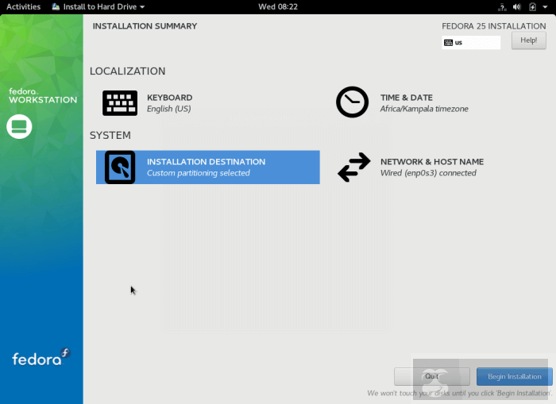Screen dimensions: 556x404
Task: Open the Keyboard layout settings icon
Action: coord(120,103)
